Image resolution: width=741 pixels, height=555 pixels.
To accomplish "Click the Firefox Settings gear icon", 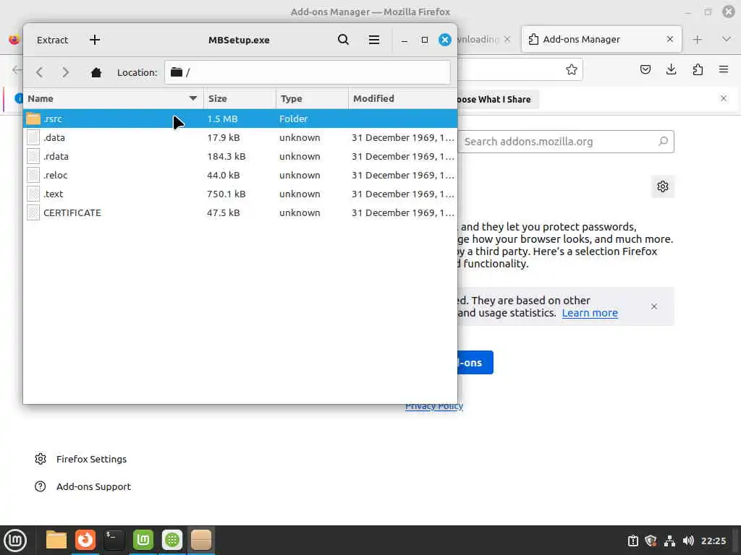I will point(41,459).
